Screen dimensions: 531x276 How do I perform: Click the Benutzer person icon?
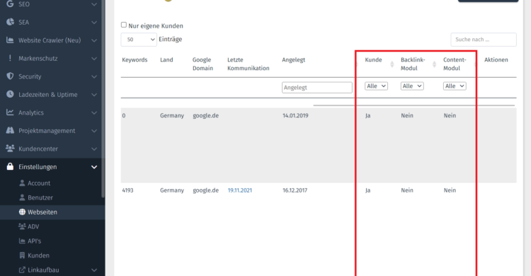(x=22, y=197)
